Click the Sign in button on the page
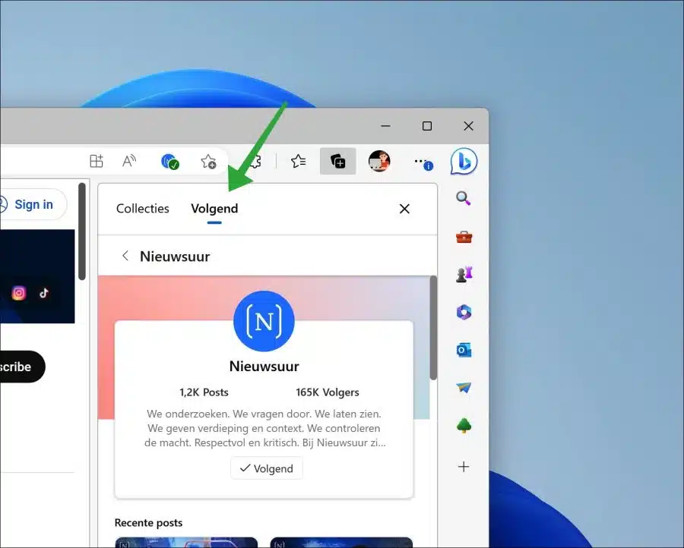The width and height of the screenshot is (684, 548). 33,204
